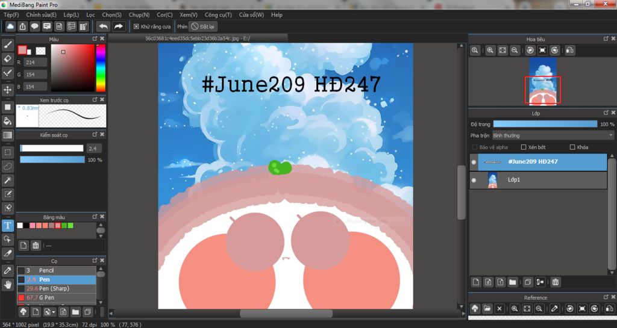
Task: Select the Eraser tool
Action: pyautogui.click(x=7, y=58)
